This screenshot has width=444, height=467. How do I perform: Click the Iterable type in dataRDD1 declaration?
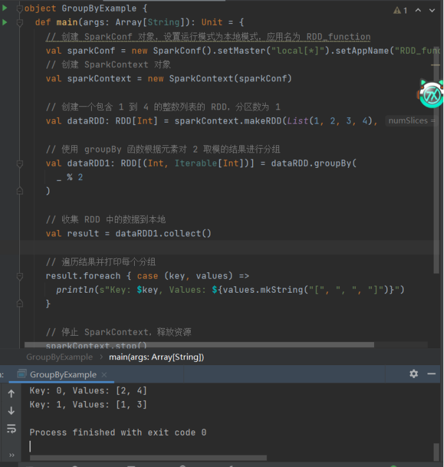tap(196, 163)
